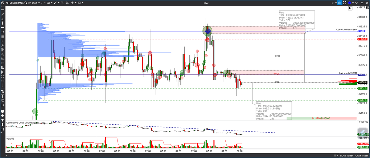370x158 pixels.
Task: Click the VAL label on the chart
Action: 277,83
